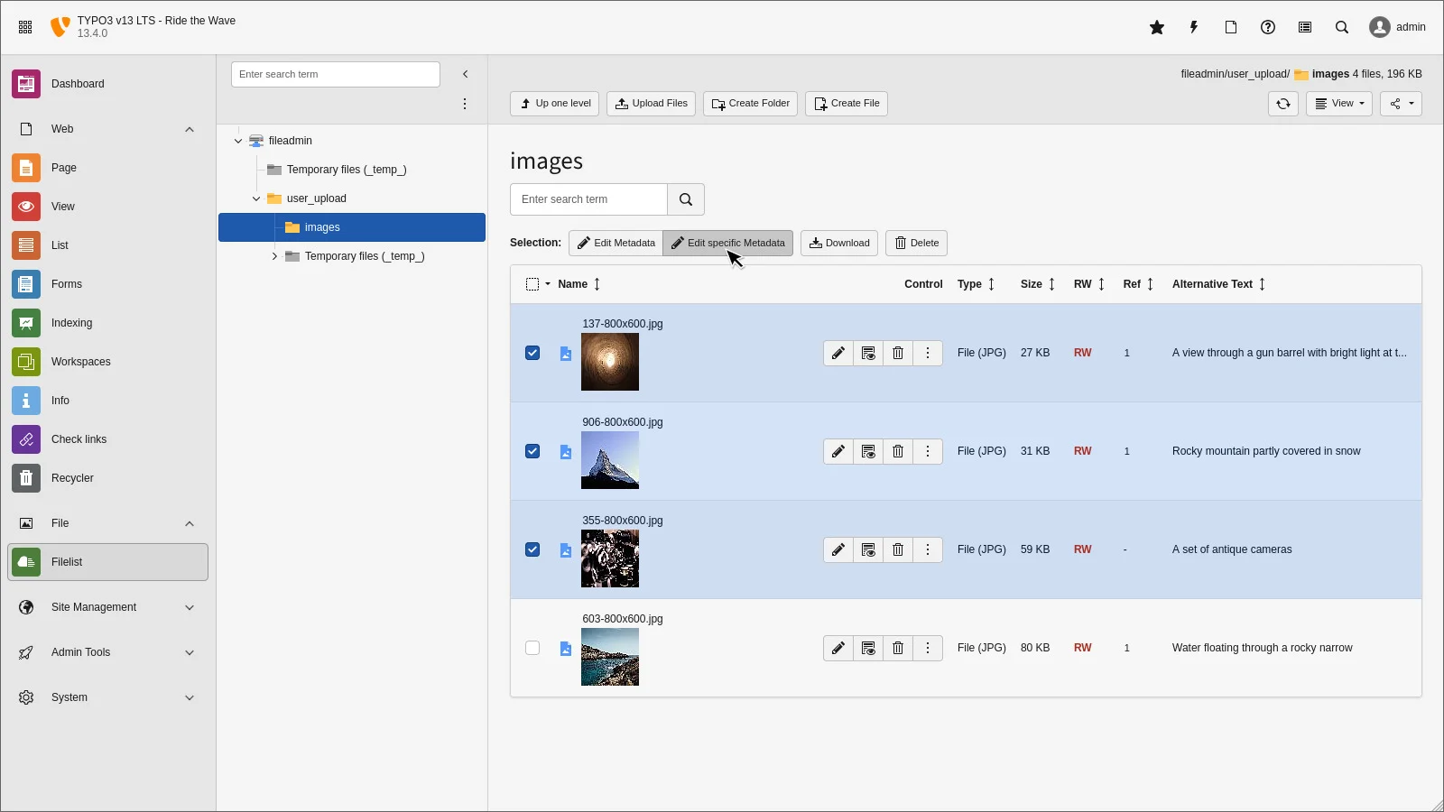Open the bookmarks star icon in top bar

pos(1156,27)
